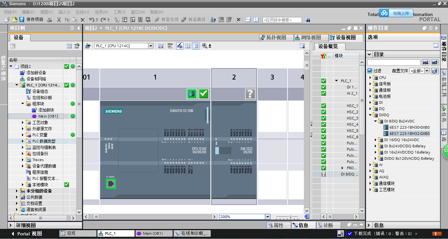This screenshot has height=239, width=448.
Task: Click the zoom magnifier icon in device view
Action: coord(205,46)
